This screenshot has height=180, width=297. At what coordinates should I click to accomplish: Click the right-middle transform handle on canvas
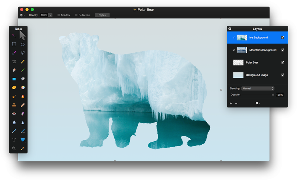[x=221, y=90]
